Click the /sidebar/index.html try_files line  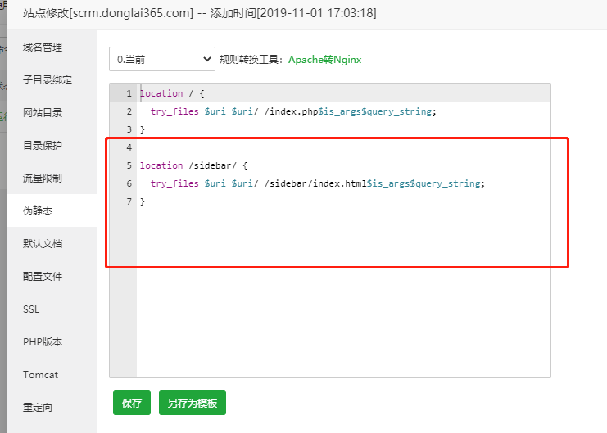click(x=318, y=183)
